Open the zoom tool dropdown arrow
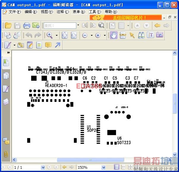Screen dimensions: 179x172 57,35
